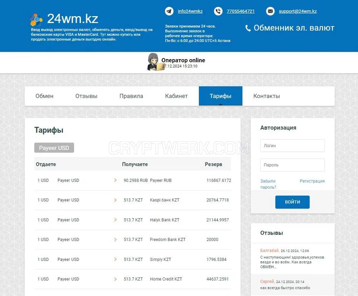Screen dimensions: 358x296
Task: Open the Контакты tab
Action: (266, 96)
